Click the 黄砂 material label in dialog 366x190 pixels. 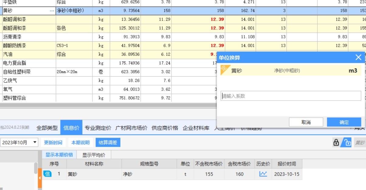(x=237, y=71)
